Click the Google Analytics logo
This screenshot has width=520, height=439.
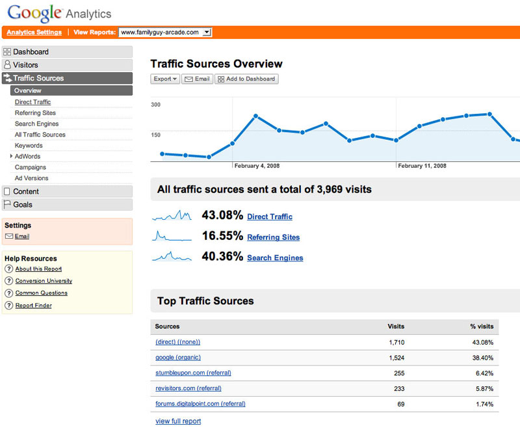pyautogui.click(x=59, y=13)
